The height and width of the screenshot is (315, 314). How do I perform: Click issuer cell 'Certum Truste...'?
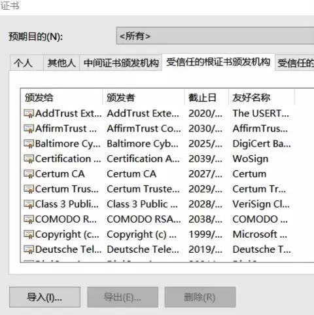click(143, 189)
